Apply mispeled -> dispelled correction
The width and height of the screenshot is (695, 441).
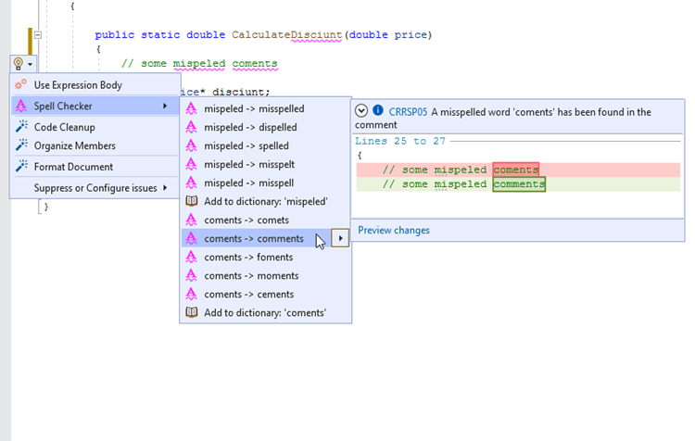(x=250, y=127)
